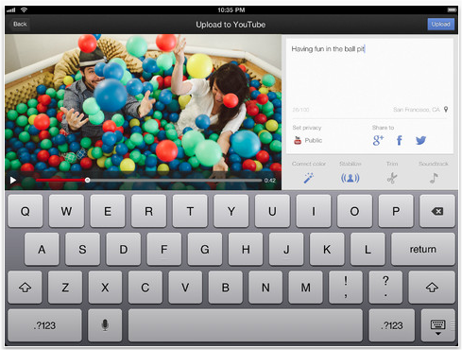The width and height of the screenshot is (462, 350).
Task: Enable the Stabilize video icon
Action: point(350,178)
